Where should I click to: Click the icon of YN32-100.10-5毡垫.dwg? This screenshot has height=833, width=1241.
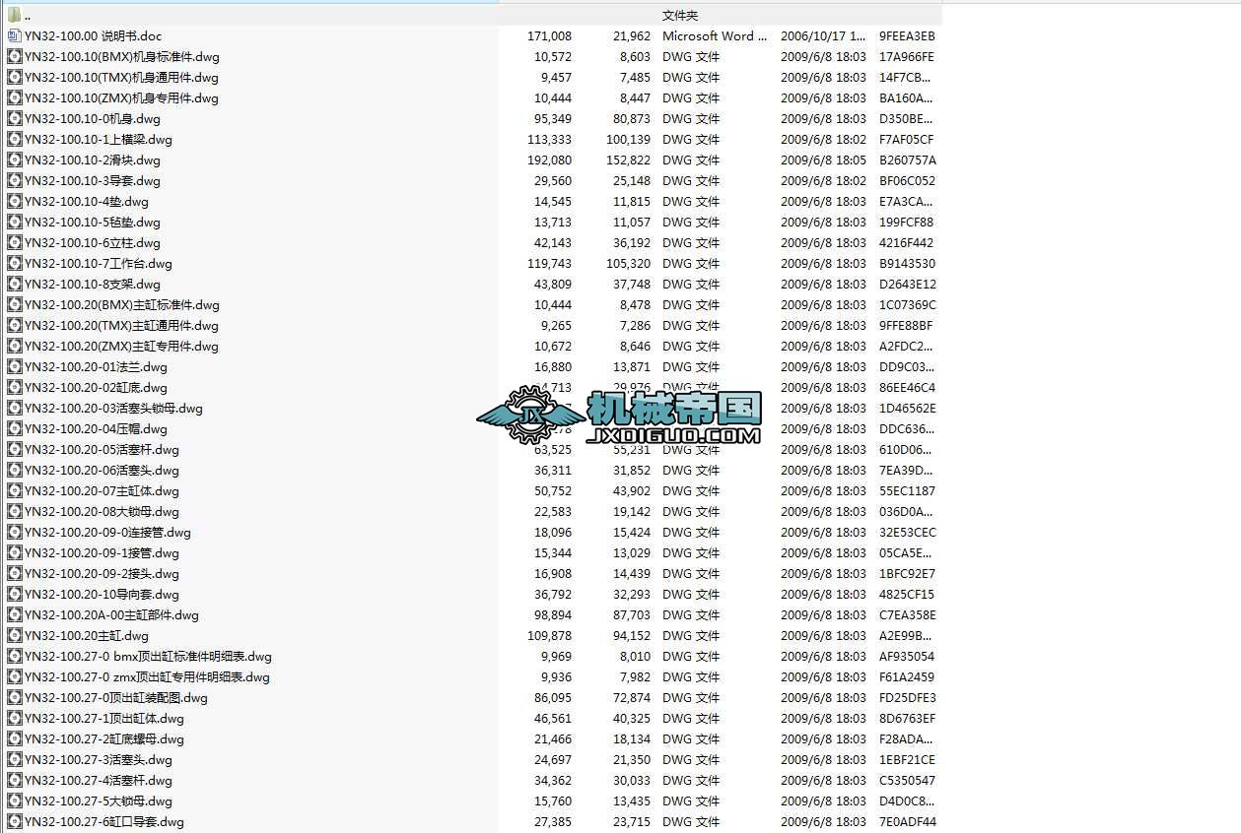coord(14,222)
